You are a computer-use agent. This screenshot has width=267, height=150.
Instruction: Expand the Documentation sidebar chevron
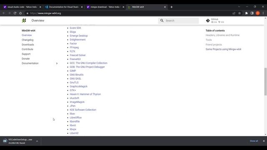[x=57, y=63]
